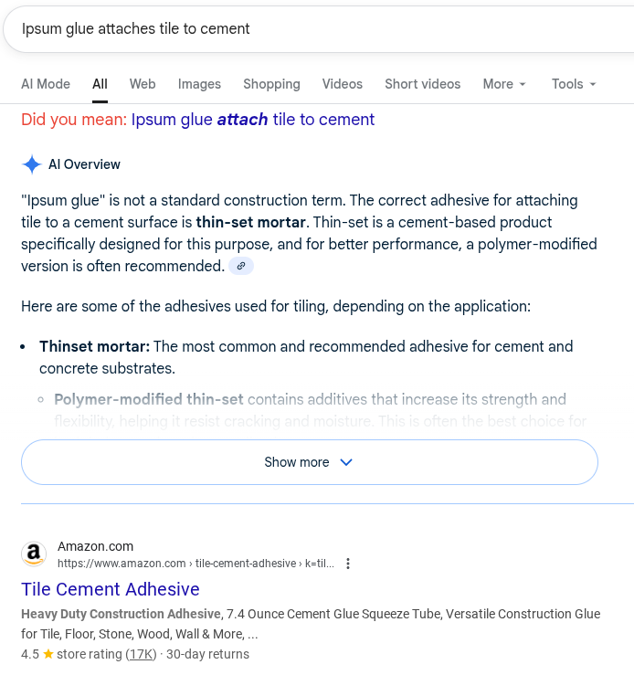Click the AI Overview sparkle icon
Screen dimensions: 634x675
(32, 164)
